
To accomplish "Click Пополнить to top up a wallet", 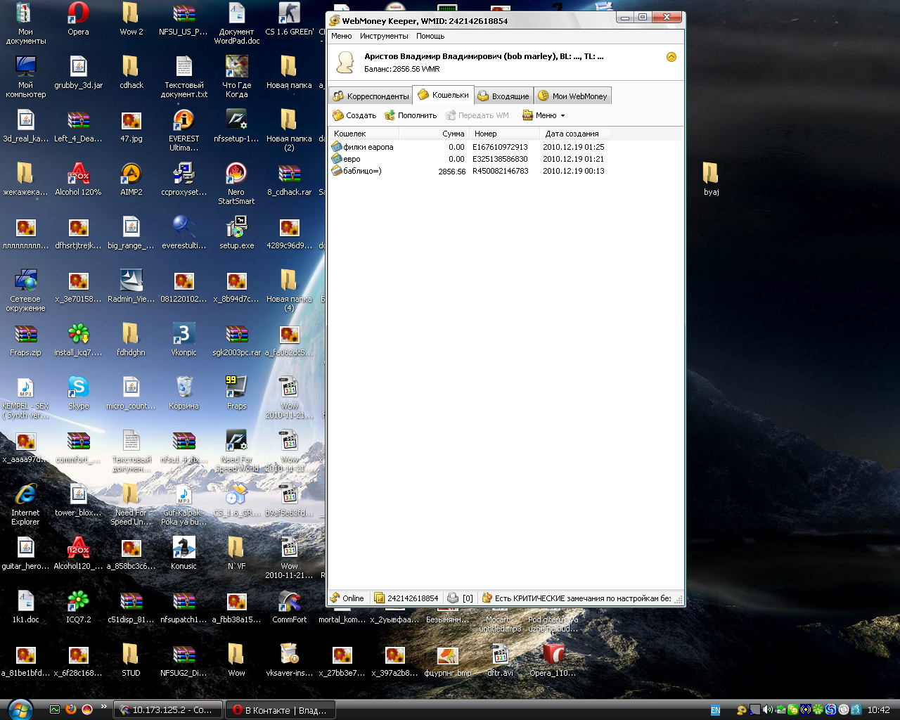I will click(411, 115).
